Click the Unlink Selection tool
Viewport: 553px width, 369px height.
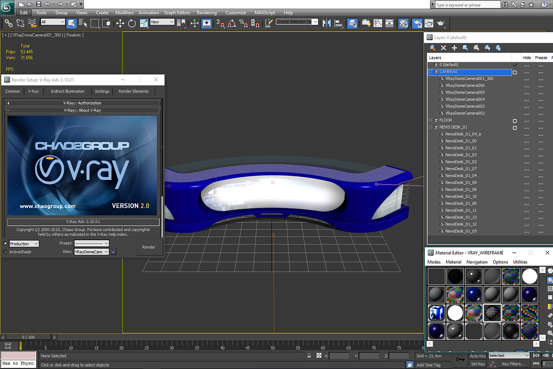click(20, 23)
